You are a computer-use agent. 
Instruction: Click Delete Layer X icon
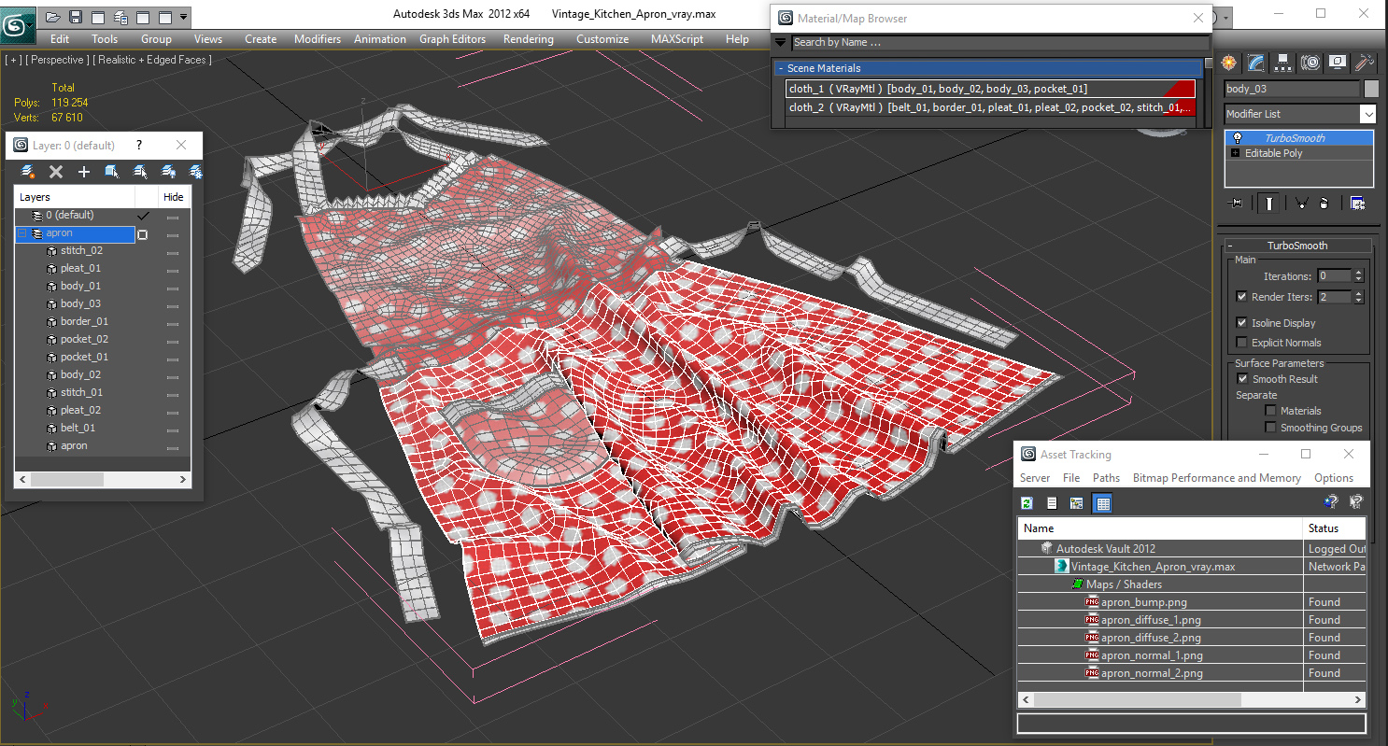coord(56,172)
